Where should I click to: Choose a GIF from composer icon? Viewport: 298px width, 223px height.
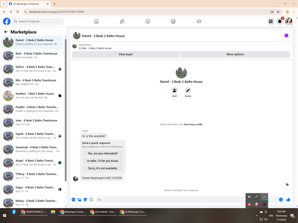tap(91, 200)
